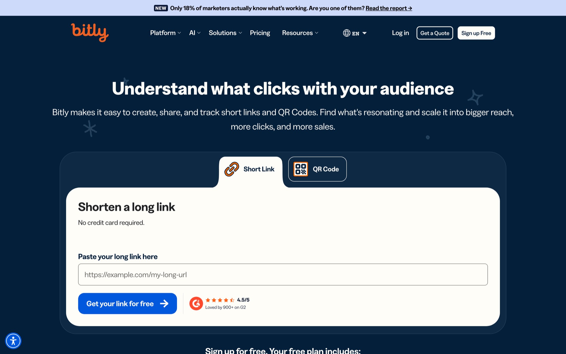Click the NEW badge in the banner
Viewport: 566px width, 354px height.
pos(161,8)
